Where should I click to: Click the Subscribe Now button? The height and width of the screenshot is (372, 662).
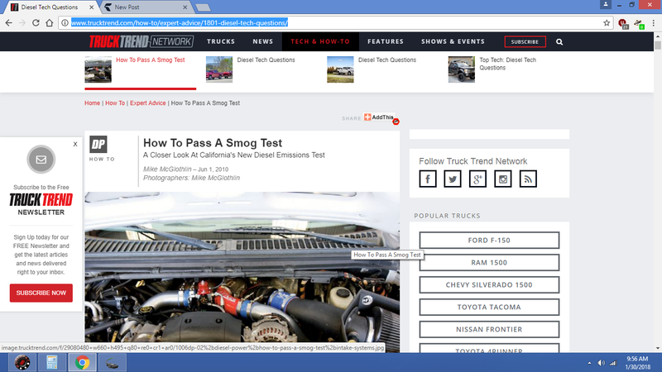click(41, 293)
